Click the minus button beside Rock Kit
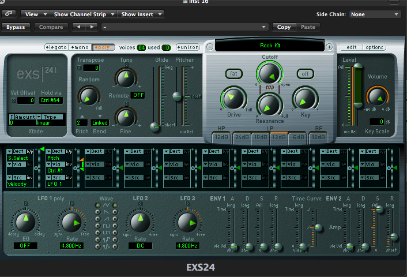Viewport: 407px width, 277px height. click(210, 47)
